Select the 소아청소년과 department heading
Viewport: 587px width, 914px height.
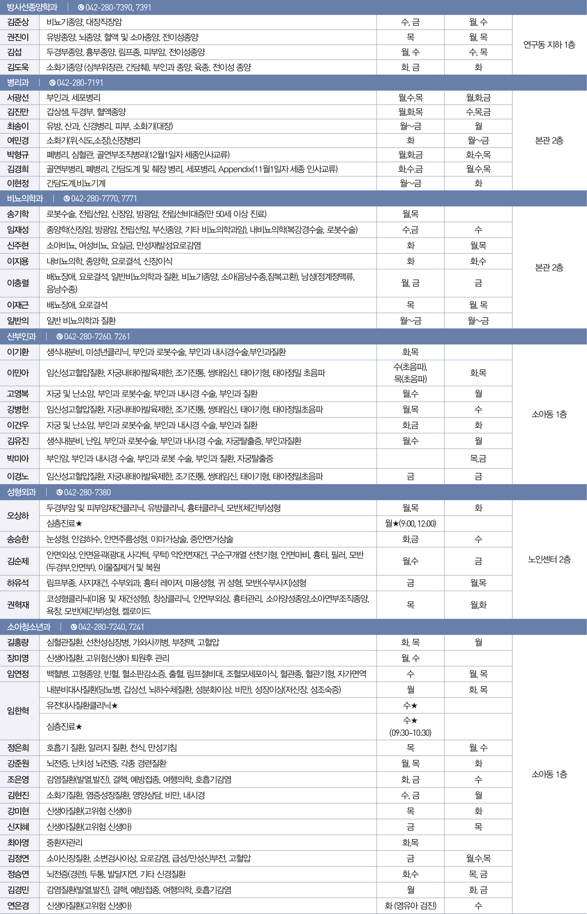click(x=29, y=627)
